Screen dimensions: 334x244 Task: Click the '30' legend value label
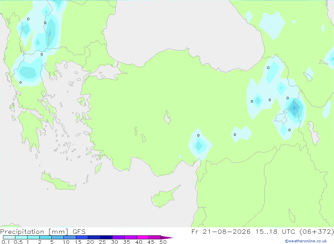pyautogui.click(x=114, y=242)
